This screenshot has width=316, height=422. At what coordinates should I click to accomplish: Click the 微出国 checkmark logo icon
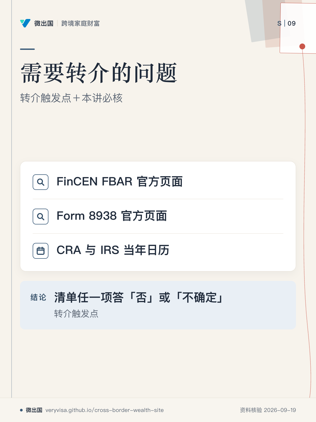point(25,23)
